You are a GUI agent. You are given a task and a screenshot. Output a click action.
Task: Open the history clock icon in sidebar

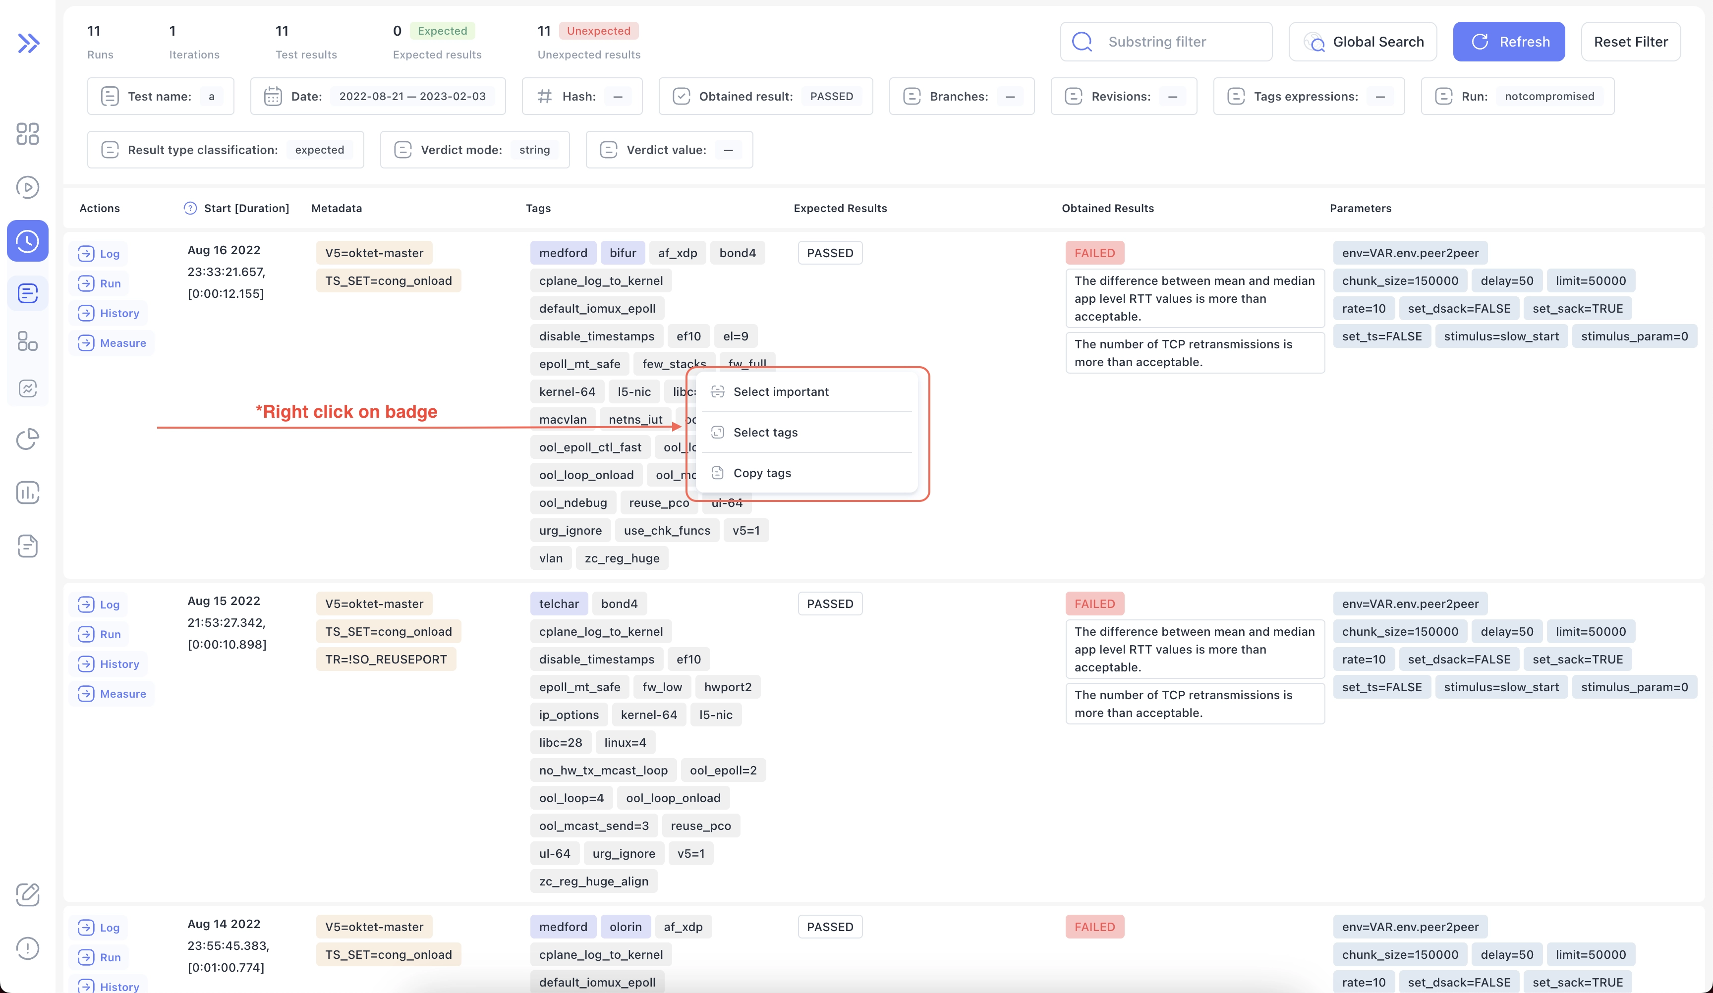click(x=27, y=241)
